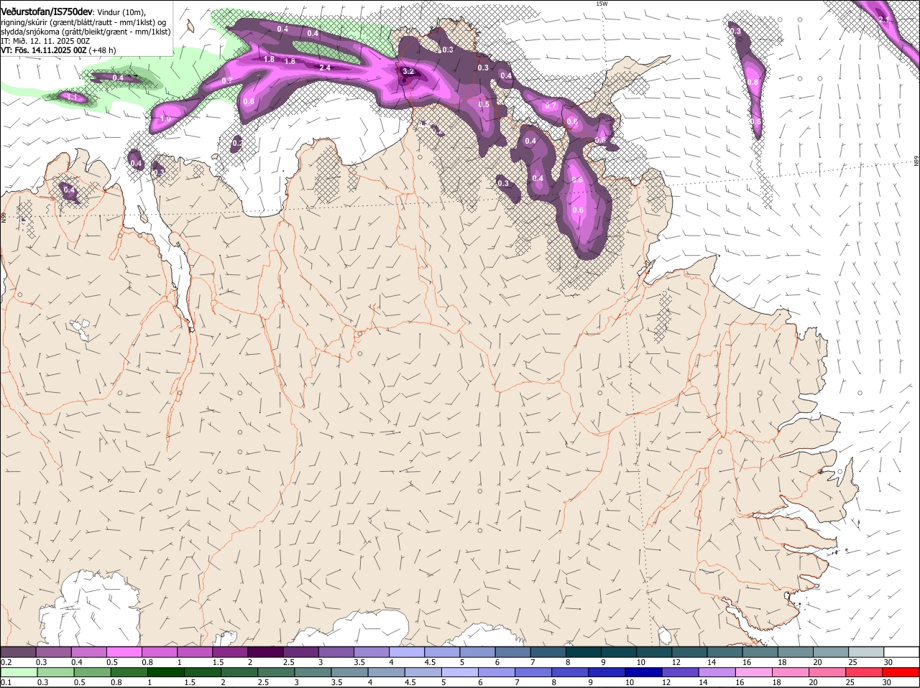Select the "Veðurstofan/IS750dev" title text
920x688 pixels.
[x=47, y=11]
